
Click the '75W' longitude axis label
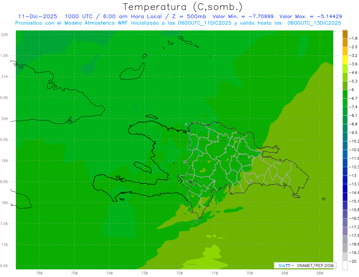click(74, 273)
